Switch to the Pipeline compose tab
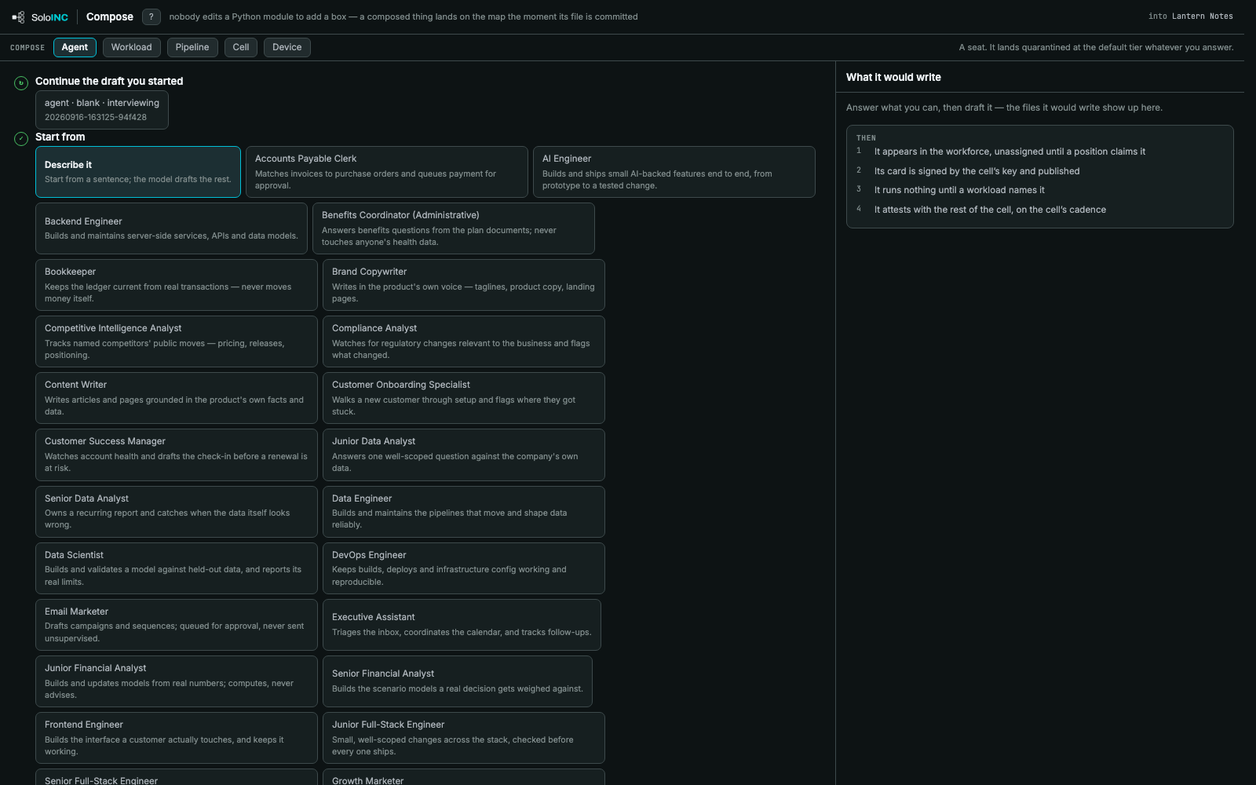 pos(192,47)
